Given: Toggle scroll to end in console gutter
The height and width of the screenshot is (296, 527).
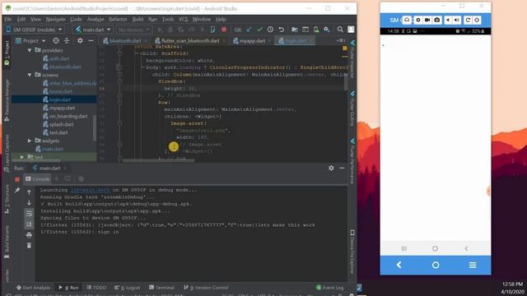Looking at the screenshot, I should (x=29, y=224).
